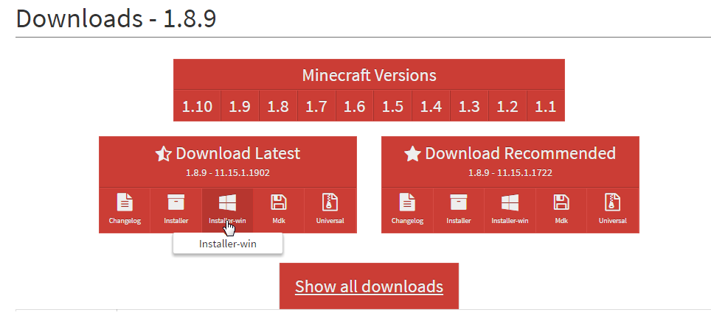
Task: Click the Show all downloads link
Action: click(x=369, y=286)
